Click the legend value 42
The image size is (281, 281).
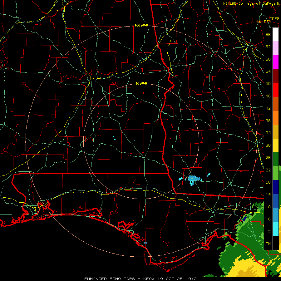[x=268, y=108]
